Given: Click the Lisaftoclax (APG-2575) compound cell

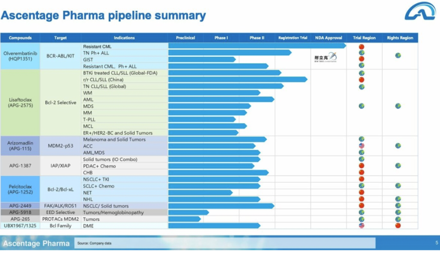Looking at the screenshot, I should [x=20, y=103].
